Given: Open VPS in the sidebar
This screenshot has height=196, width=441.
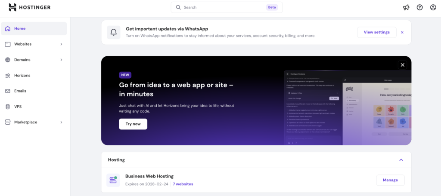Looking at the screenshot, I should [34, 107].
